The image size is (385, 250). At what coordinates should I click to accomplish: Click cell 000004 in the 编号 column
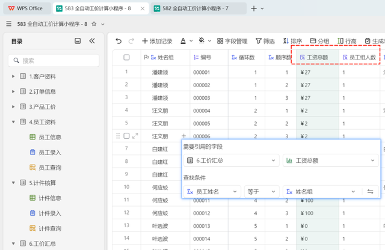(209, 111)
